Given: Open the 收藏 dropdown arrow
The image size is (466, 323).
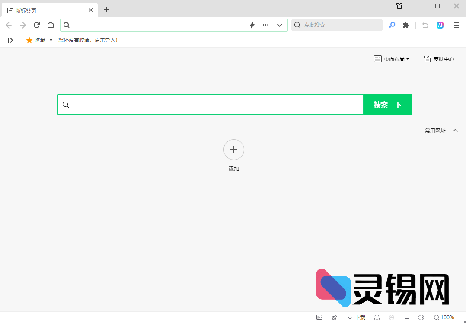Looking at the screenshot, I should click(51, 40).
